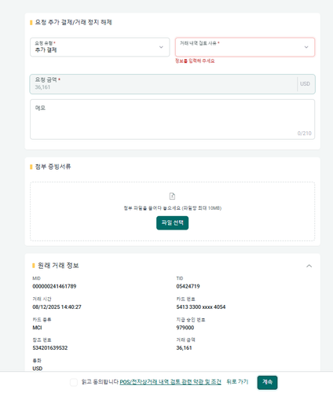Click the file upload icon in drop zone
This screenshot has width=333, height=393.
pos(172,196)
